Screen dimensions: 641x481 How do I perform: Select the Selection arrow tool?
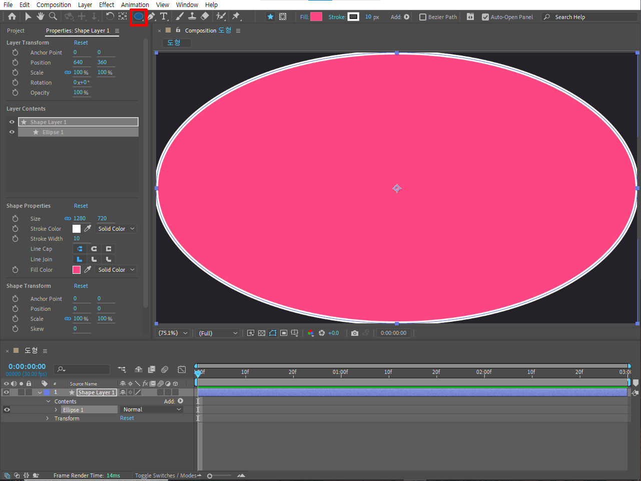pyautogui.click(x=28, y=17)
